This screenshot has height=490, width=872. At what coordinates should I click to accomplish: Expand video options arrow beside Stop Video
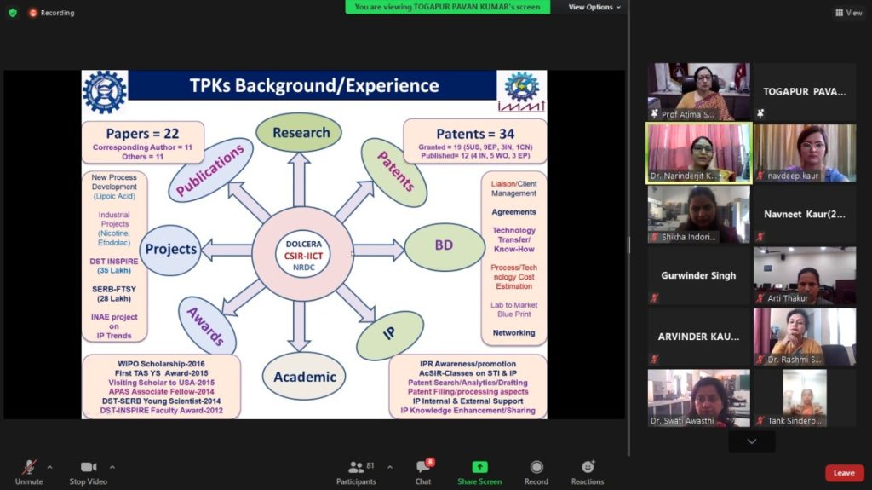tap(112, 467)
